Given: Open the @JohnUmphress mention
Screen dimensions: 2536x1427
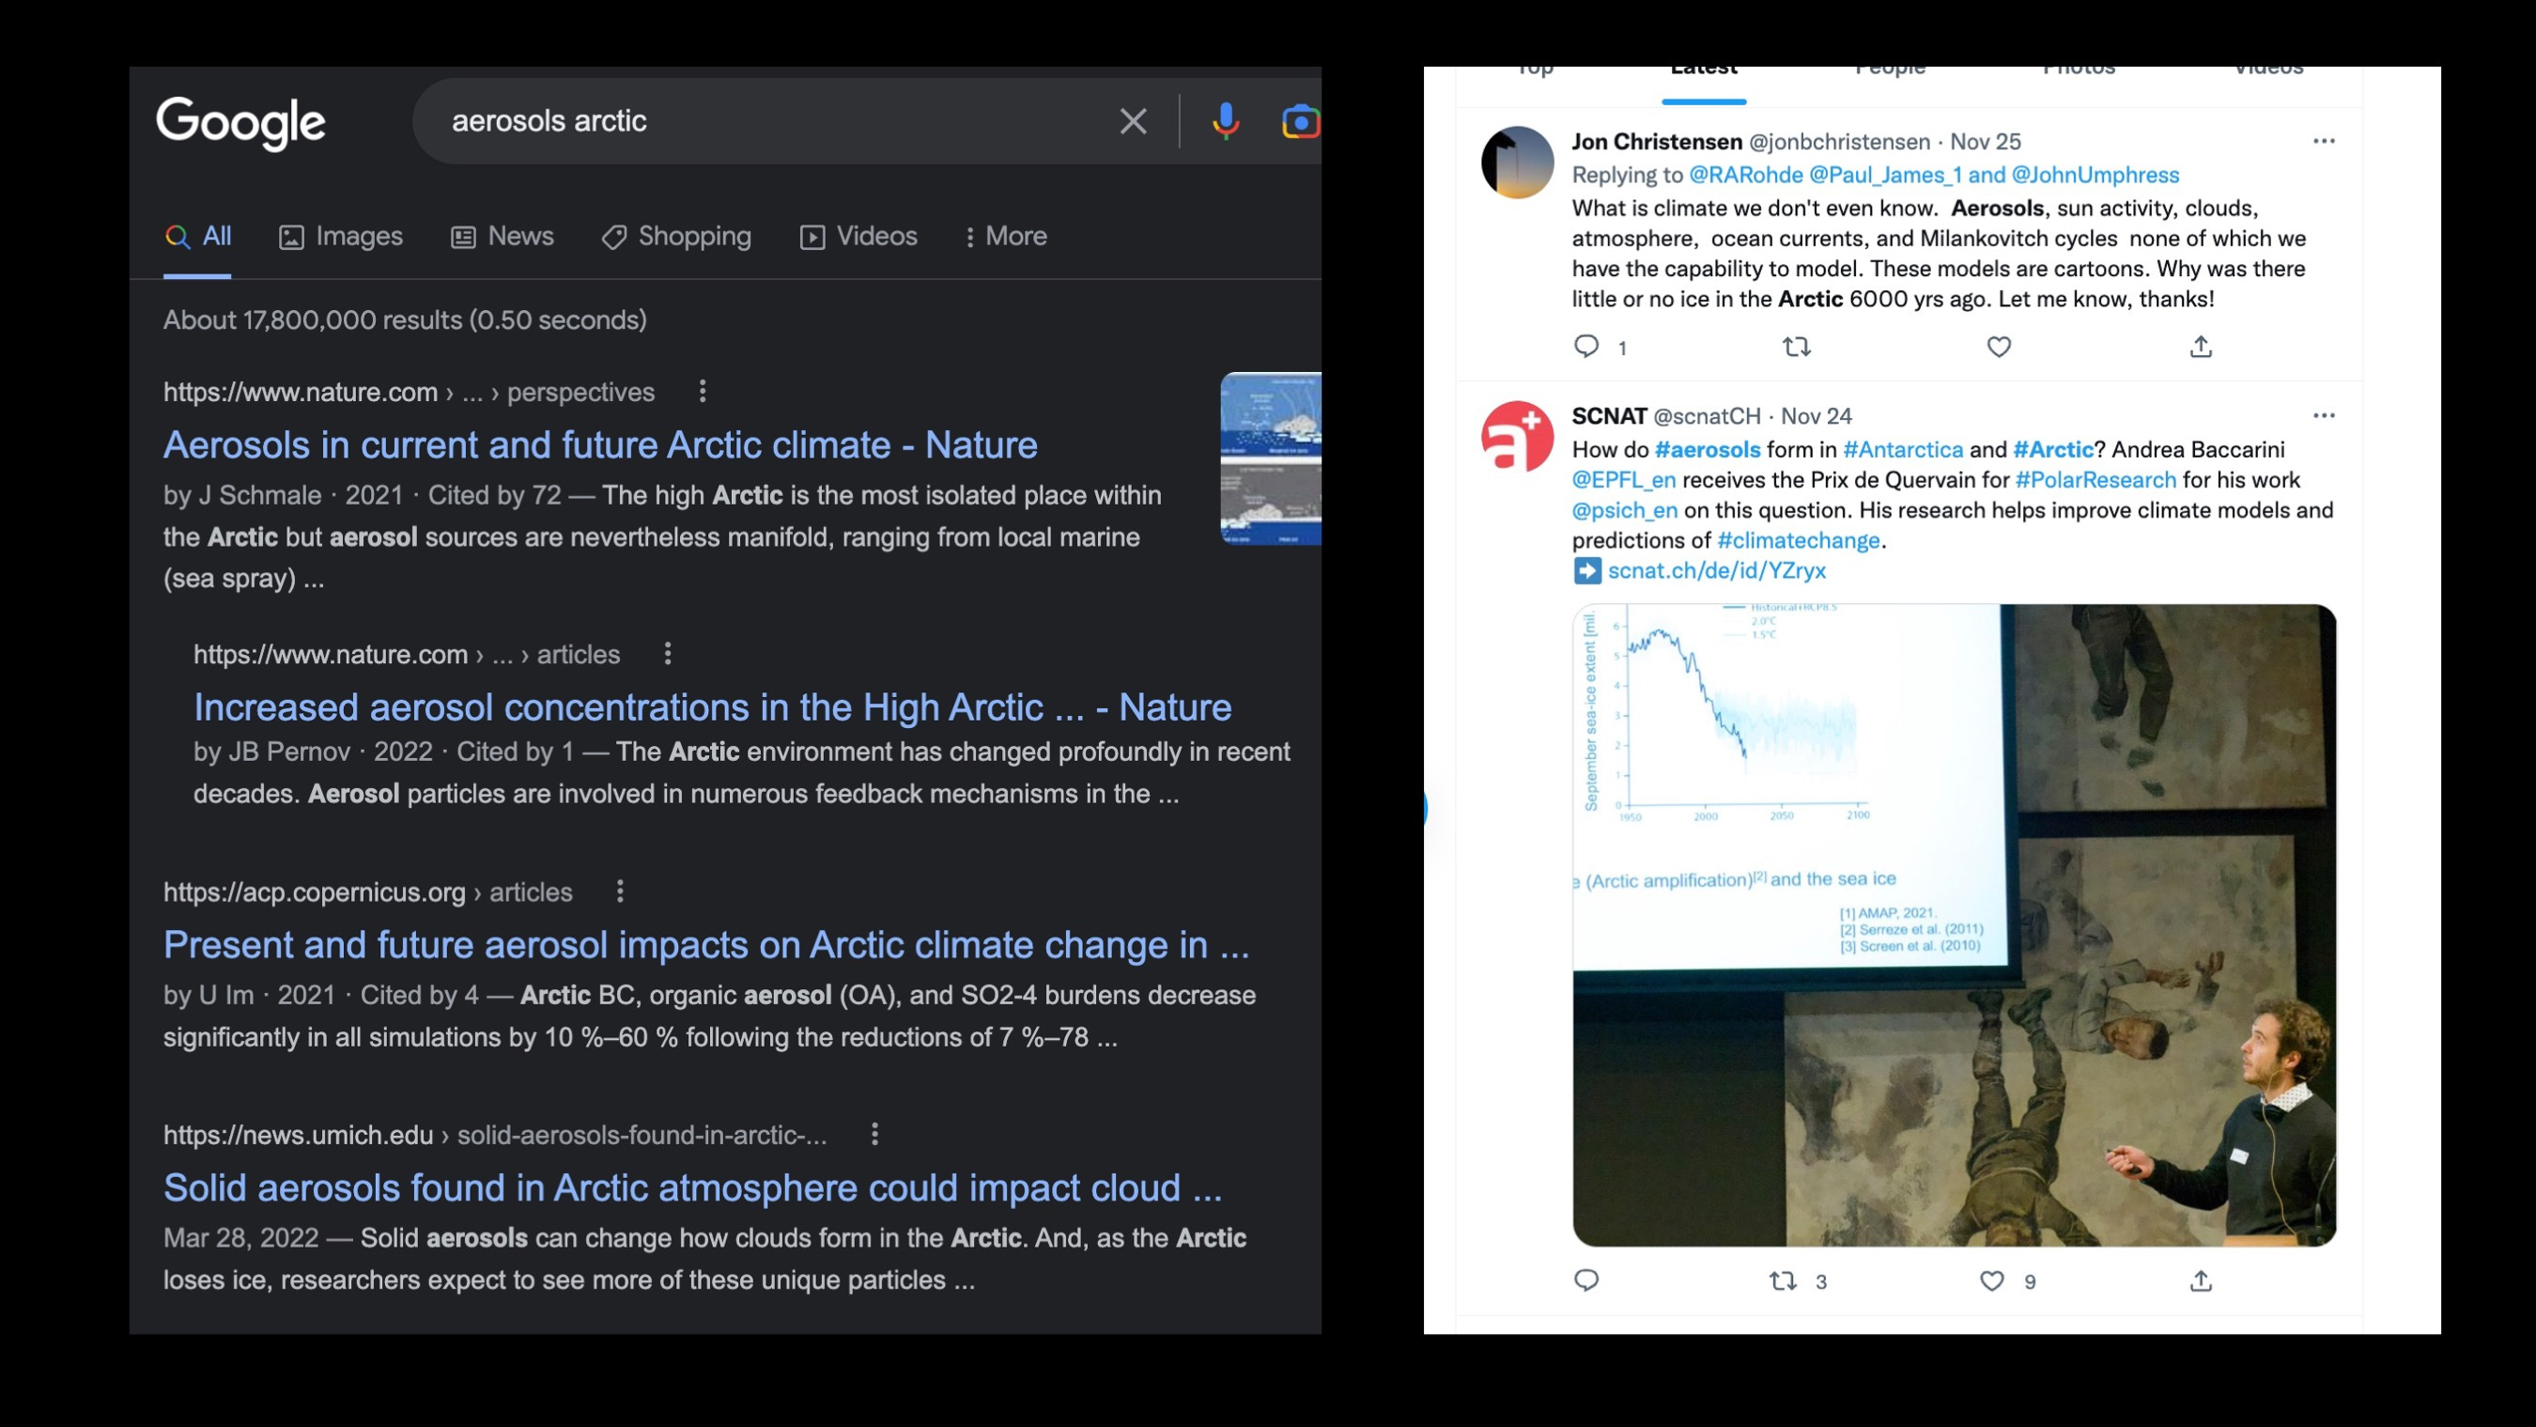Looking at the screenshot, I should tap(2095, 176).
